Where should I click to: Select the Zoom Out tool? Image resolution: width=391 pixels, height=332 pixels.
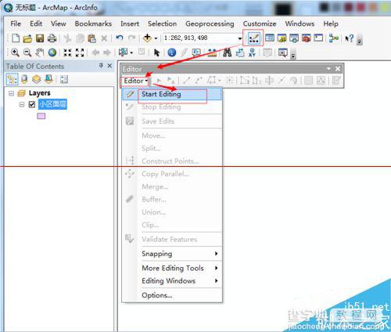tap(27, 52)
